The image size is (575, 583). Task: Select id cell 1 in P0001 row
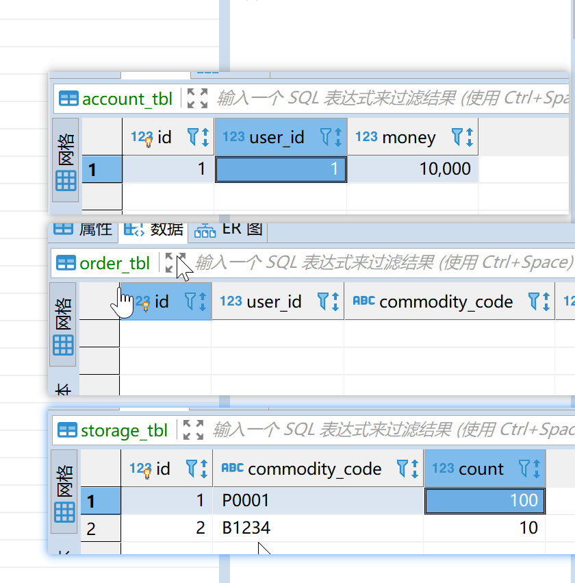click(167, 501)
